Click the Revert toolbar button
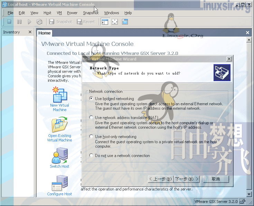Viewport: 254px width, 206px height. [86, 22]
